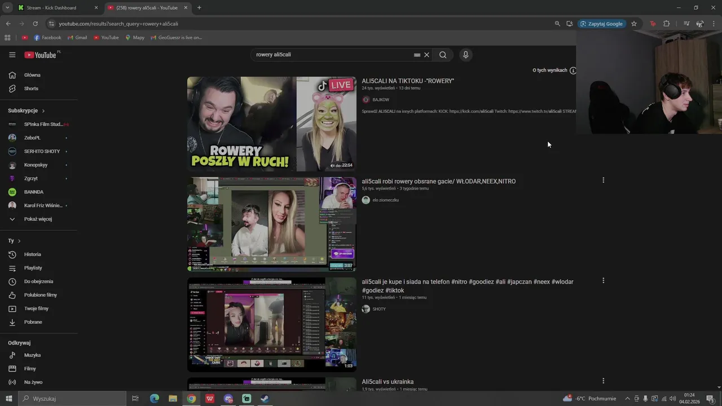Open 'Ali5cali vs ukrainka' video title

tap(388, 382)
